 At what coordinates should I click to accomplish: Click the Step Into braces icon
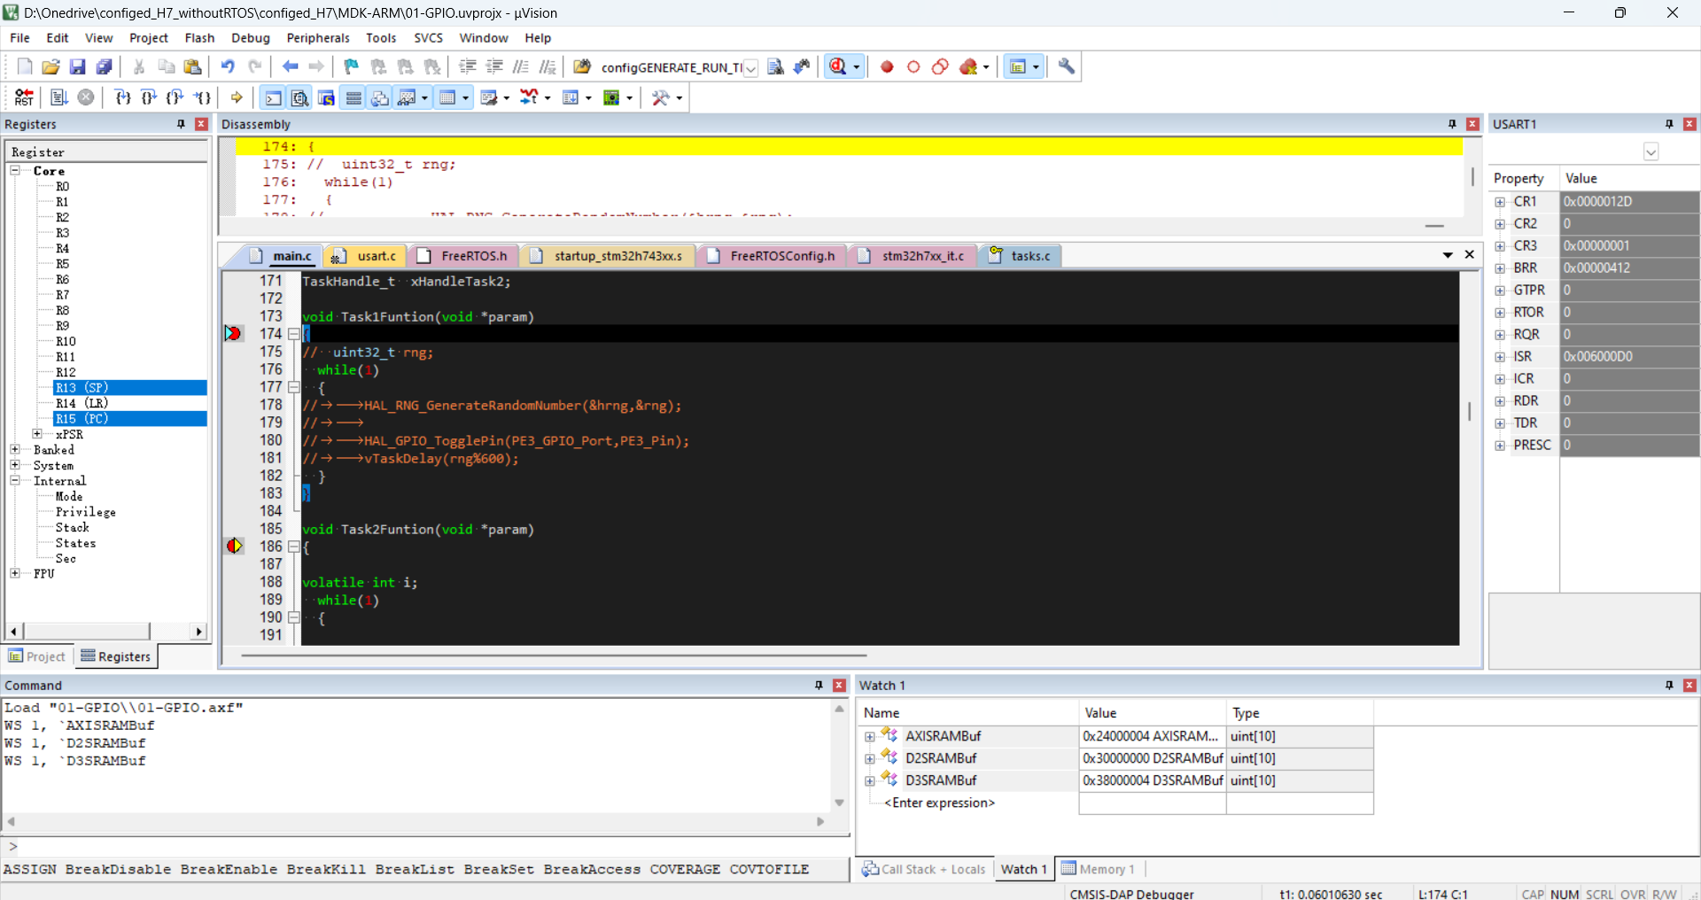coord(123,97)
